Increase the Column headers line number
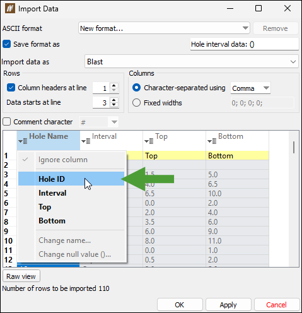The image size is (302, 313). tap(114, 85)
